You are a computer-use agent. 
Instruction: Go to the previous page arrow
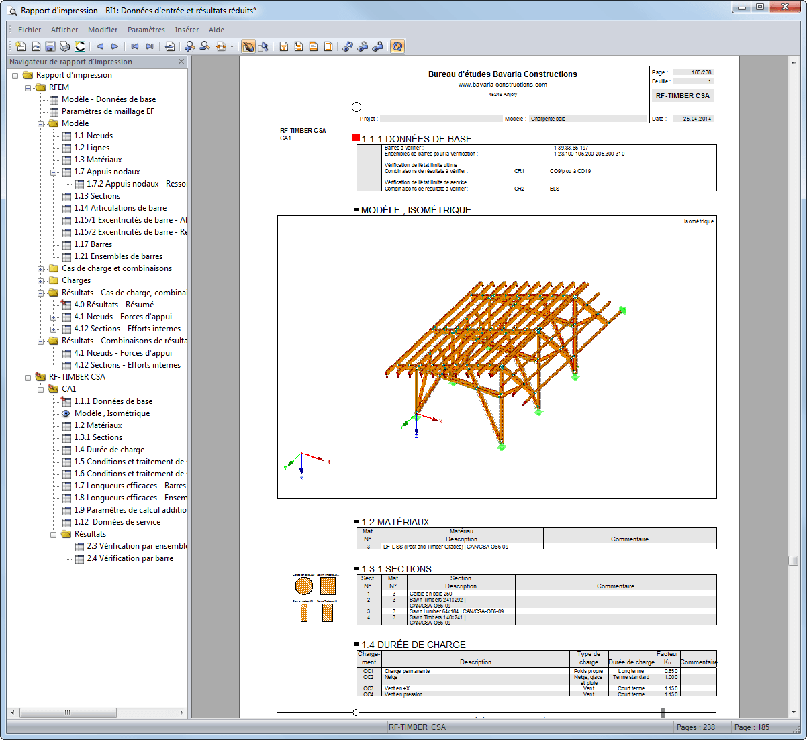click(100, 46)
